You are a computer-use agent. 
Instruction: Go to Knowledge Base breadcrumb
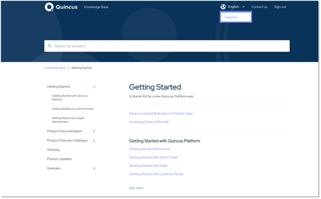coord(55,68)
